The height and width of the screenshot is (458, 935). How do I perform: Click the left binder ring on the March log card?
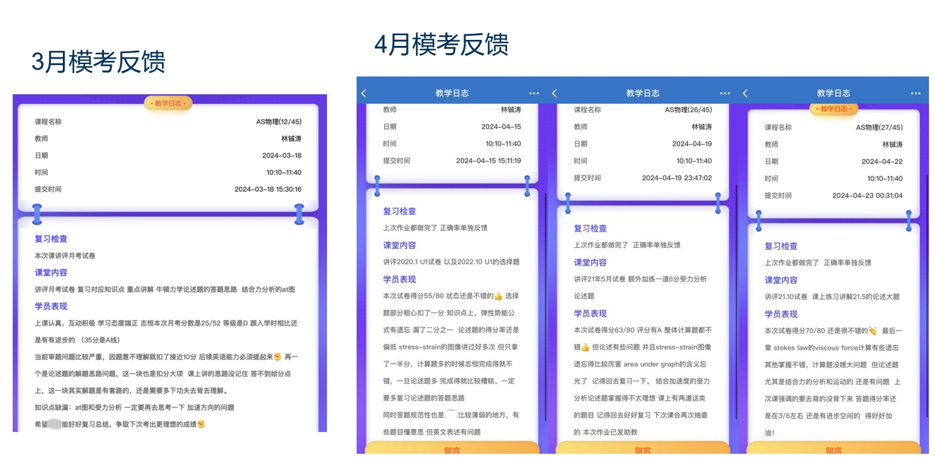[37, 214]
